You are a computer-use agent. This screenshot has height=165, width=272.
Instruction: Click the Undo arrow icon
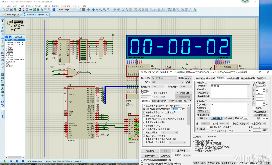click(115, 10)
